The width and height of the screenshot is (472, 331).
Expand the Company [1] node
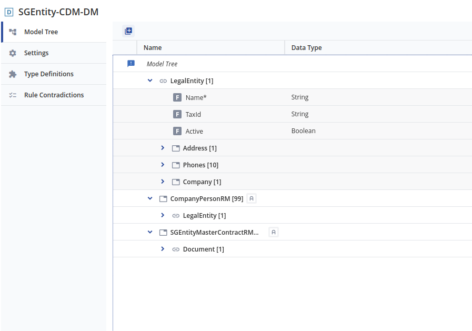point(163,182)
